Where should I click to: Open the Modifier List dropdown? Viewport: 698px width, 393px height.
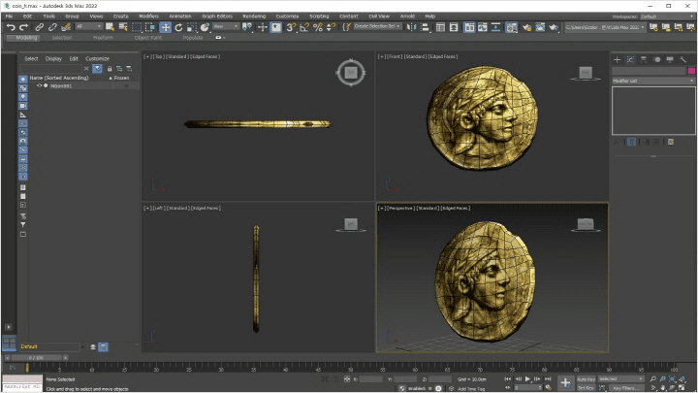click(x=653, y=81)
